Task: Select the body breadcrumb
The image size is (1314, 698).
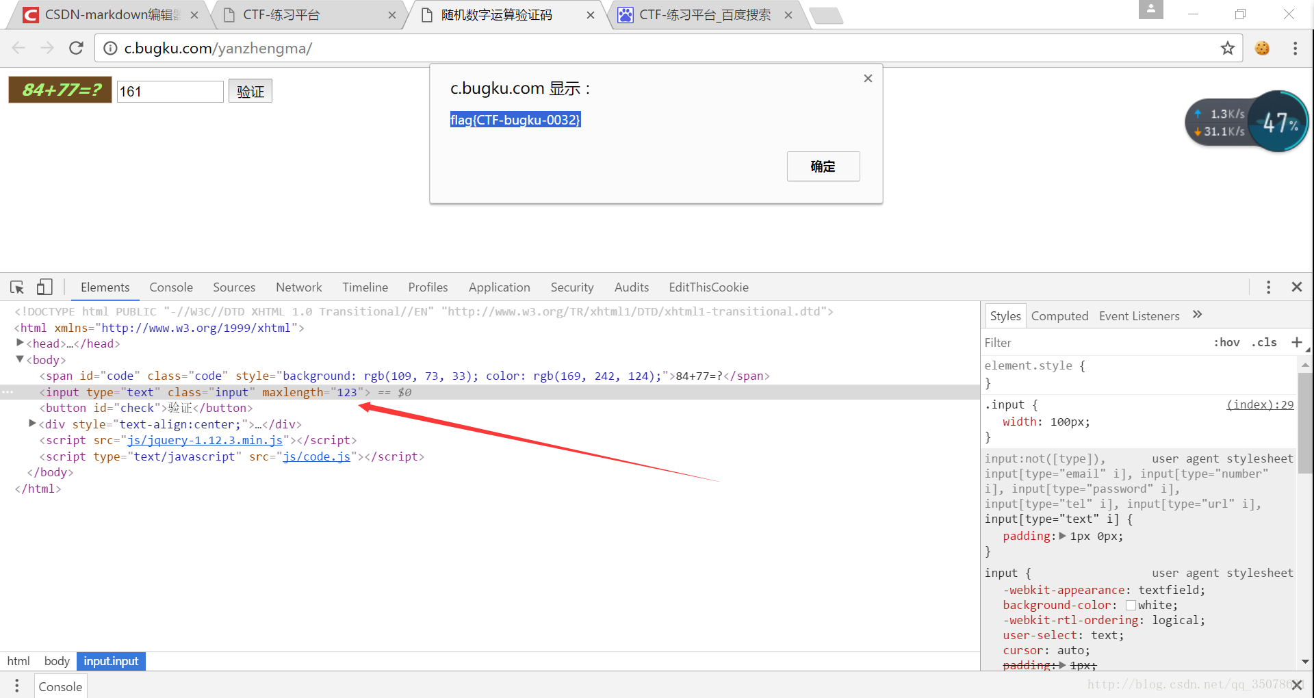Action: click(x=57, y=661)
